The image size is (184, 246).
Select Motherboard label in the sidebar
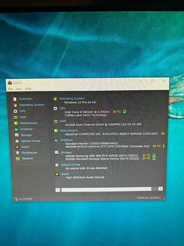(29, 123)
